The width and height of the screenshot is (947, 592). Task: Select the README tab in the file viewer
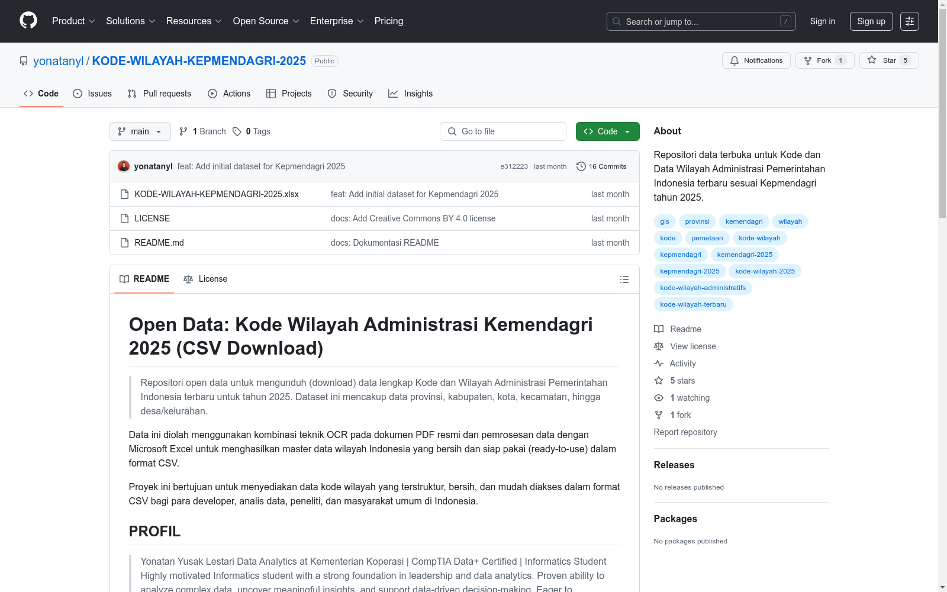[144, 279]
